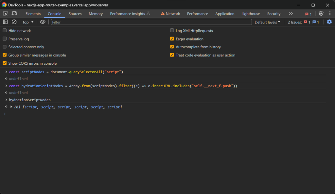Viewport: 335px width, 194px height.
Task: Expand the (6) script array result
Action: tap(11, 106)
